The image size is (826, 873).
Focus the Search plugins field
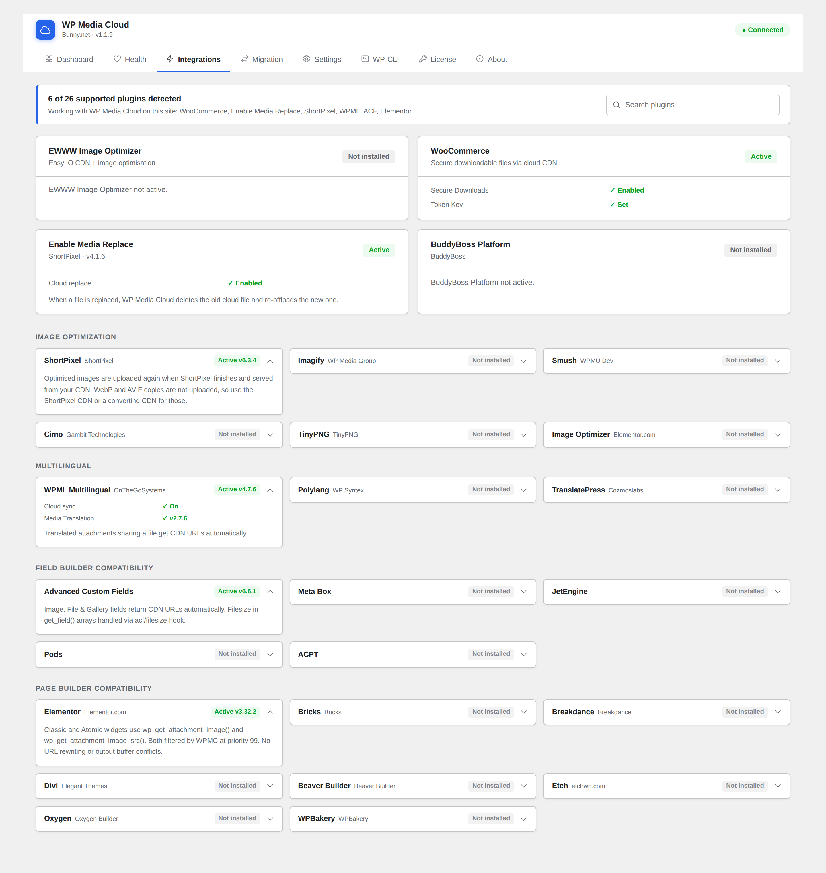click(x=693, y=105)
